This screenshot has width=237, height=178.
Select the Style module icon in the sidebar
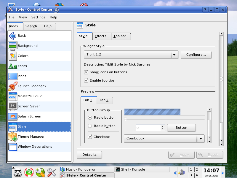(x=13, y=127)
